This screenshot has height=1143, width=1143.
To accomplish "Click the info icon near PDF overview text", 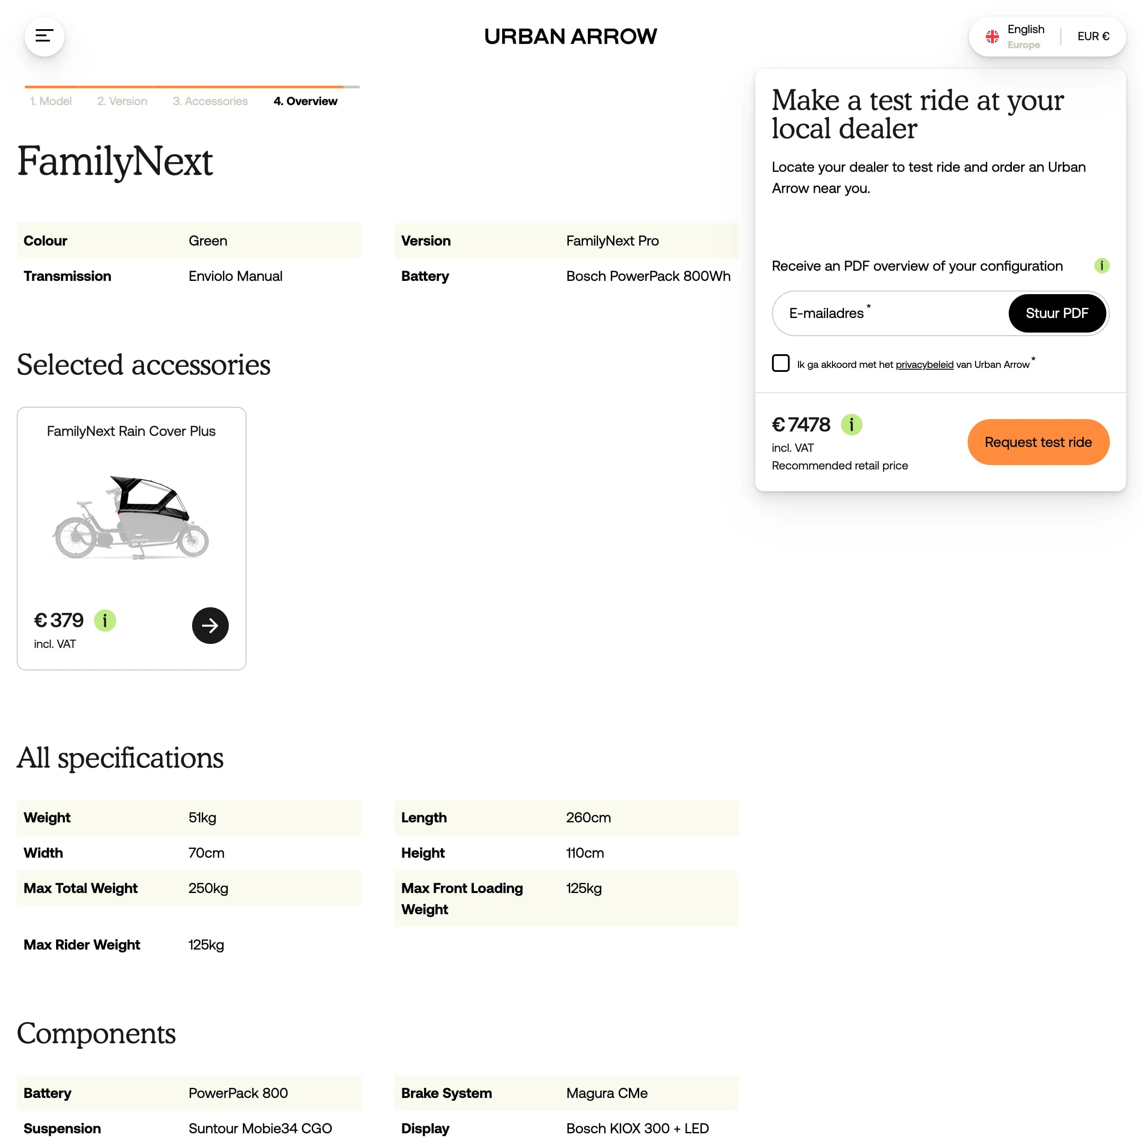I will click(1101, 266).
